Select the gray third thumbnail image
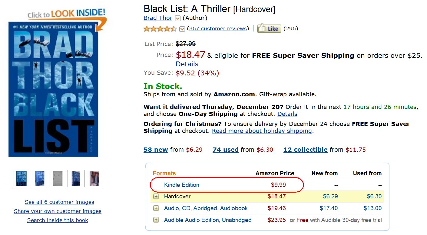The height and width of the screenshot is (235, 427). [x=58, y=179]
